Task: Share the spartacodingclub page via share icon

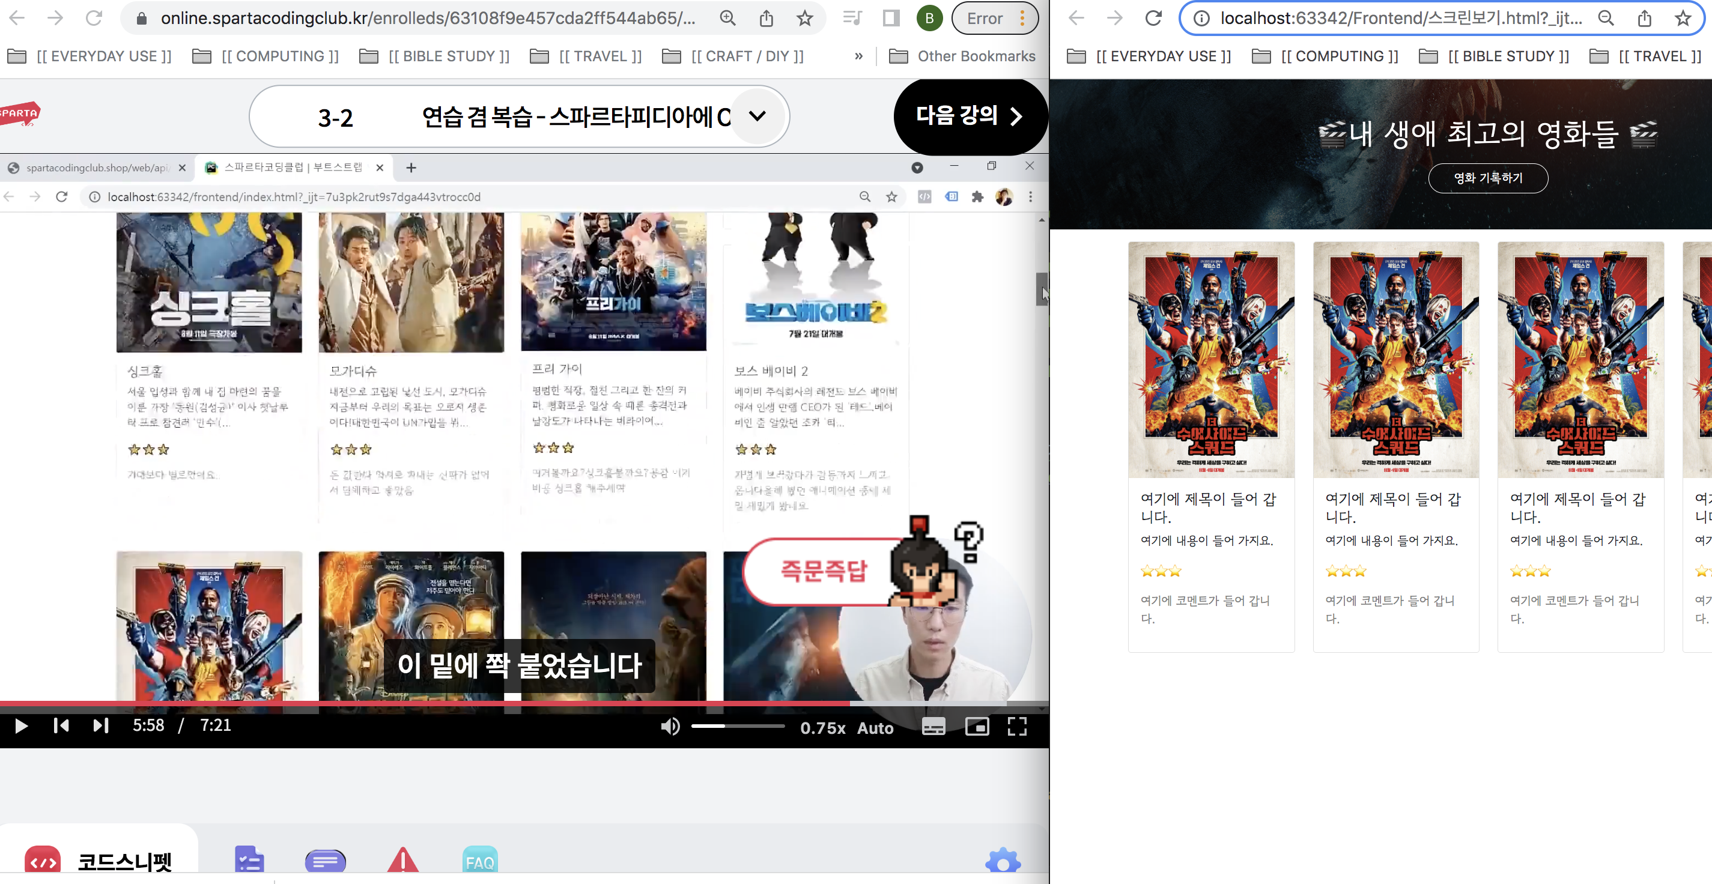Action: (766, 18)
